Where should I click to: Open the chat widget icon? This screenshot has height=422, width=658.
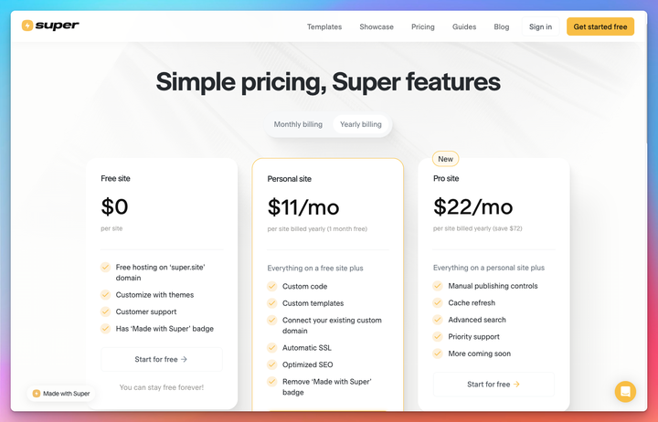click(x=625, y=392)
